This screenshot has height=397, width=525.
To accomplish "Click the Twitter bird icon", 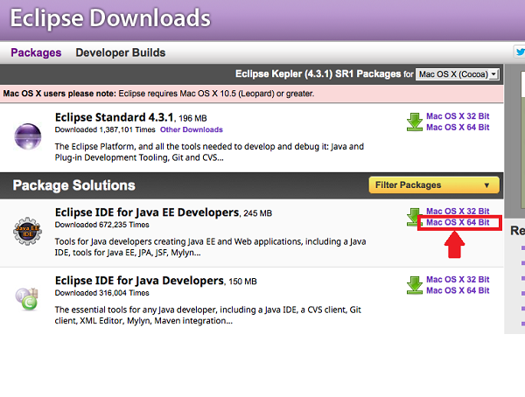I will (x=520, y=52).
